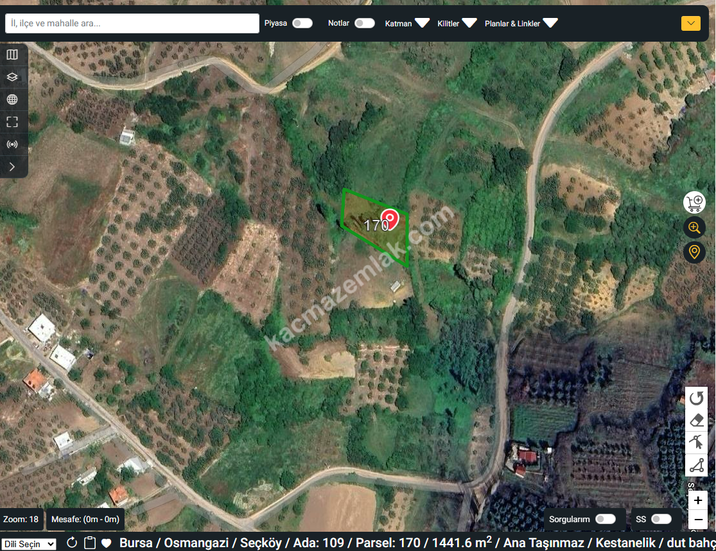
Task: Select the polyline measure tool icon
Action: [697, 465]
